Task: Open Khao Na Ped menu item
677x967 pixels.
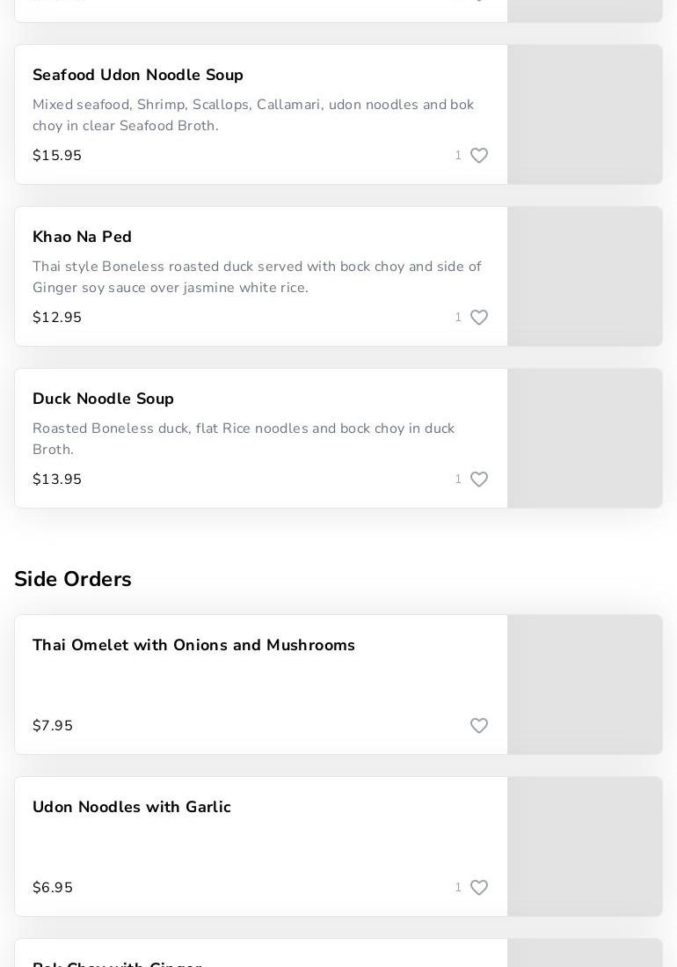Action: [82, 238]
